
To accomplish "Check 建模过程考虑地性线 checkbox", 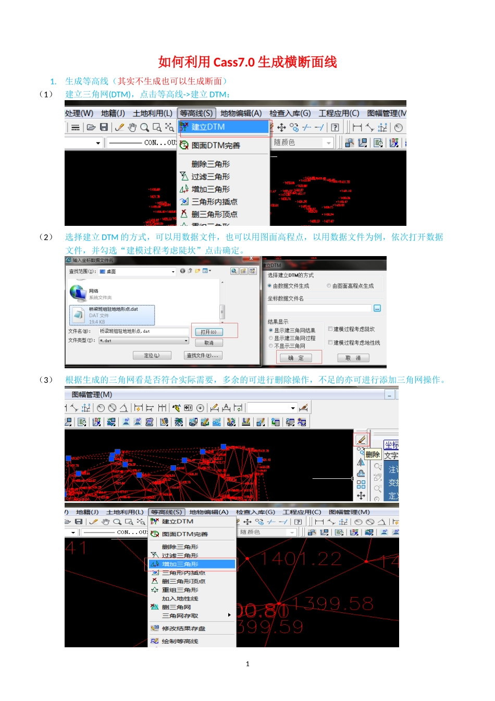I will pos(330,343).
